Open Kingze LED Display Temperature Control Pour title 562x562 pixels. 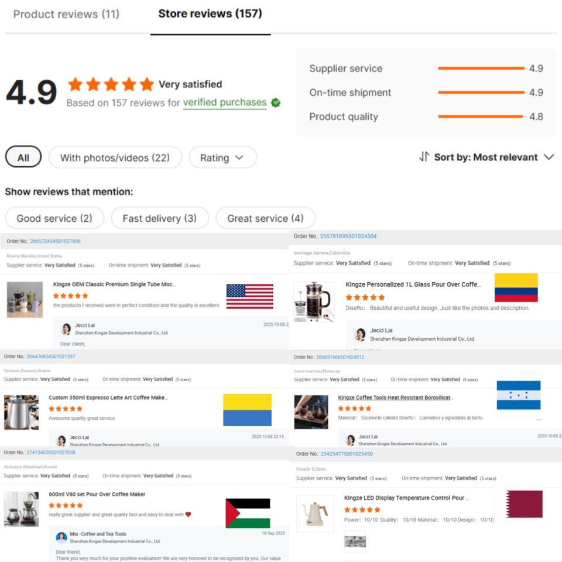click(406, 498)
